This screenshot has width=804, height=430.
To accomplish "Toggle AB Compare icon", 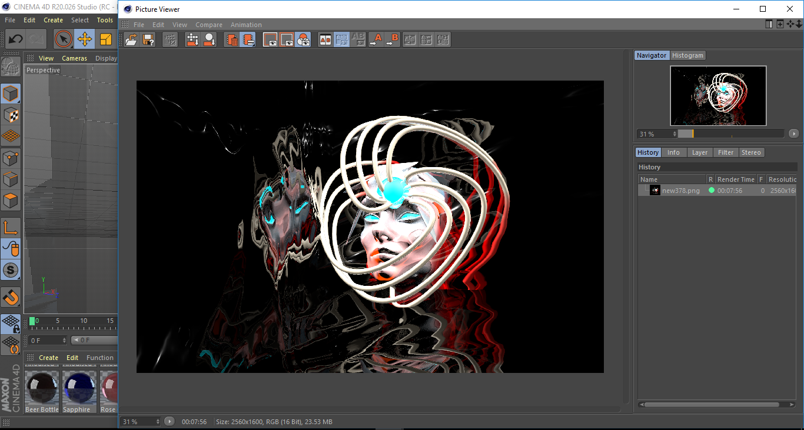I will (325, 40).
